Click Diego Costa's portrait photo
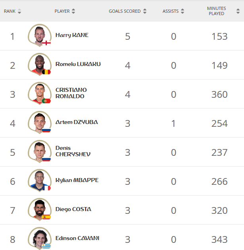The image size is (244, 250). pos(40,209)
